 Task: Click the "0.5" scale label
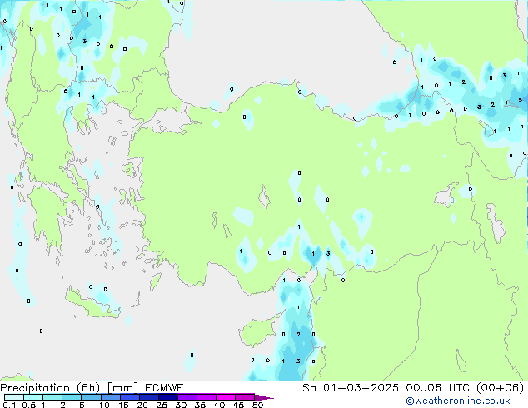pos(28,405)
